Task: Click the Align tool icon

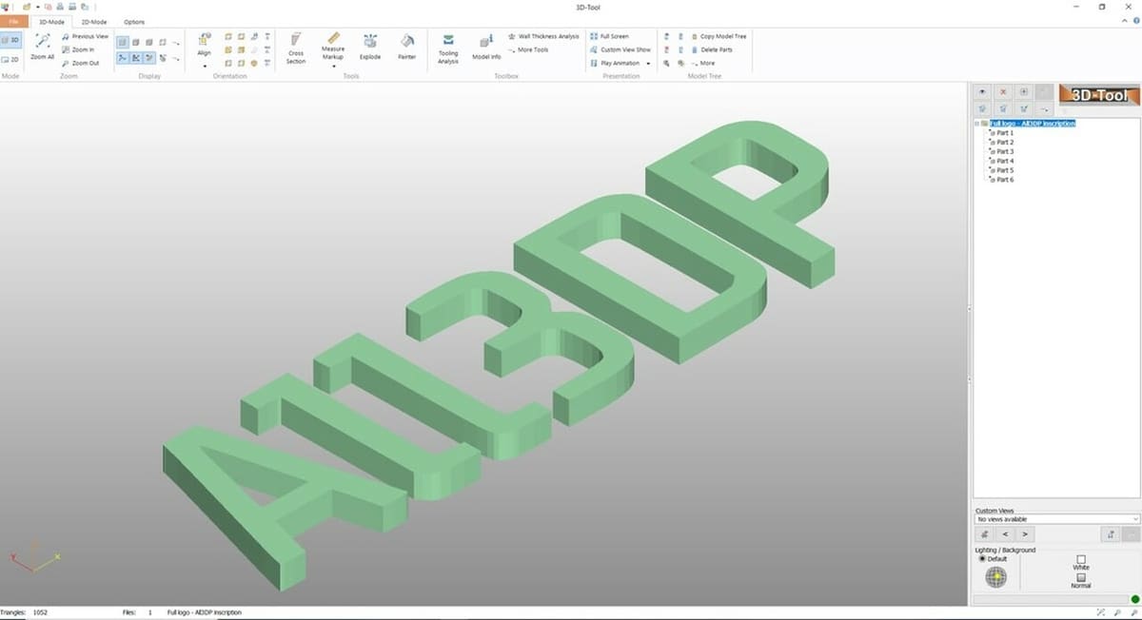Action: [x=205, y=39]
